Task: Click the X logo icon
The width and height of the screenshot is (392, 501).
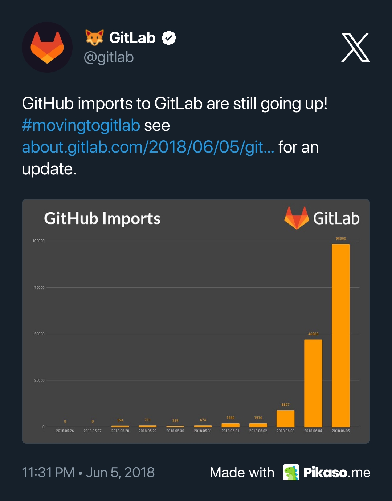Action: click(x=355, y=47)
